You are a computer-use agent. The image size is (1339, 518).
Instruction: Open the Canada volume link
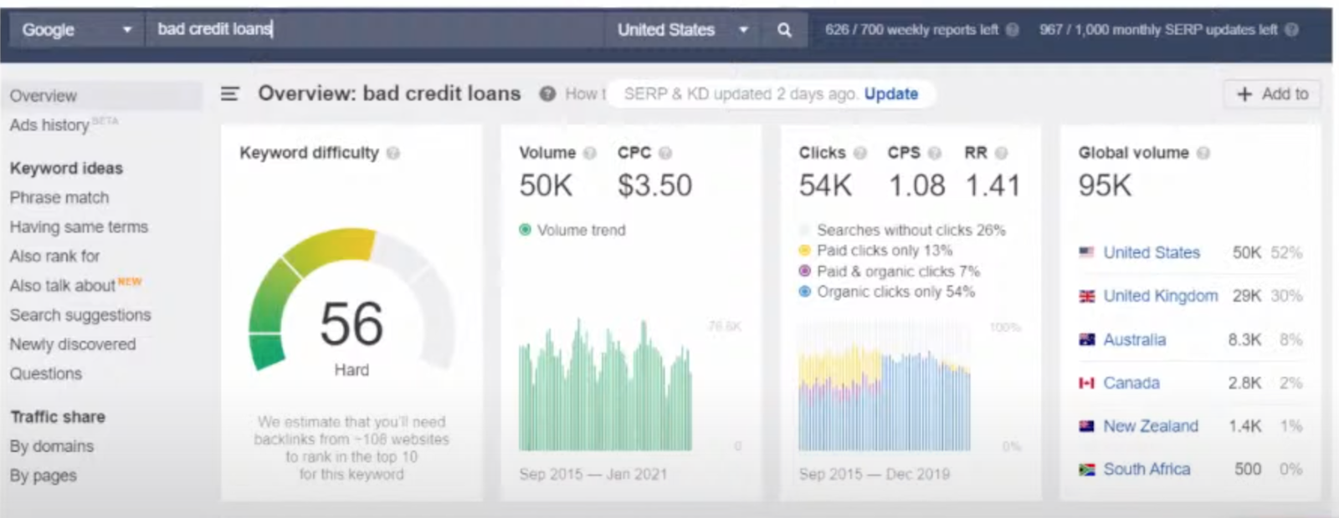[x=1131, y=383]
